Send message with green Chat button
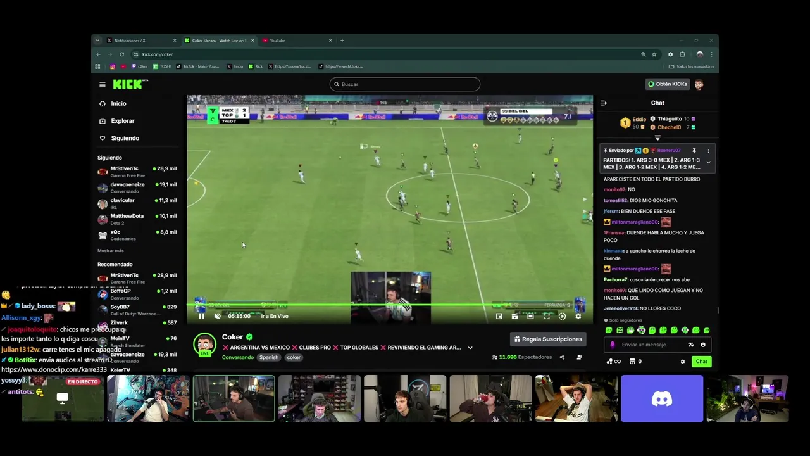Screen dimensions: 810x456 pos(701,362)
